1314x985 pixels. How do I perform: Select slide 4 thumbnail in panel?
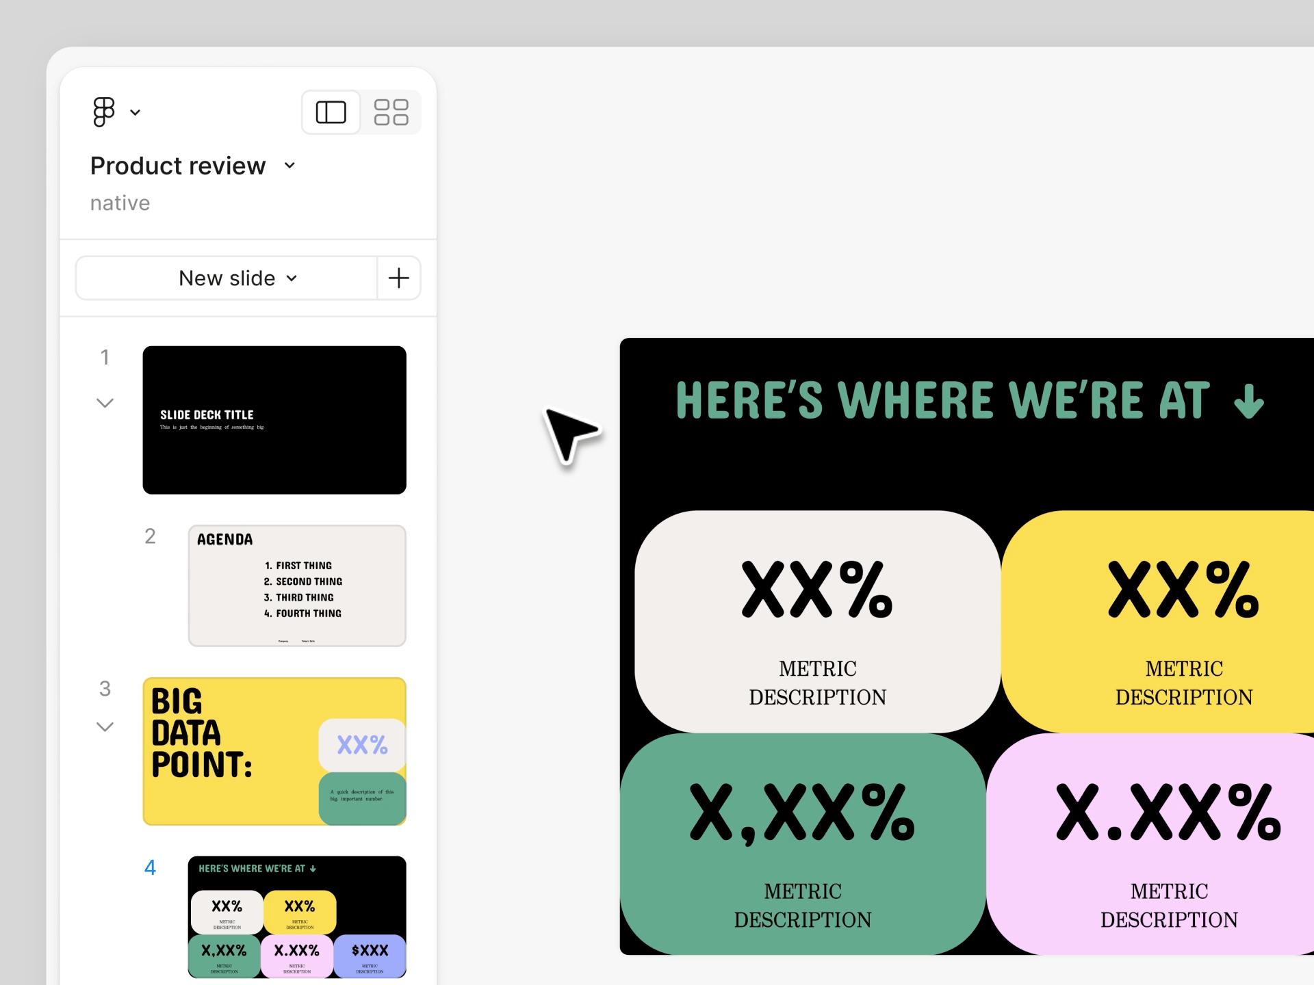(296, 916)
